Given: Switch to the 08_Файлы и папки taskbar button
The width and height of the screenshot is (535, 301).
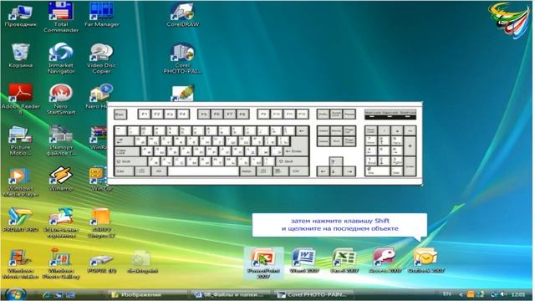Looking at the screenshot, I should 231,294.
